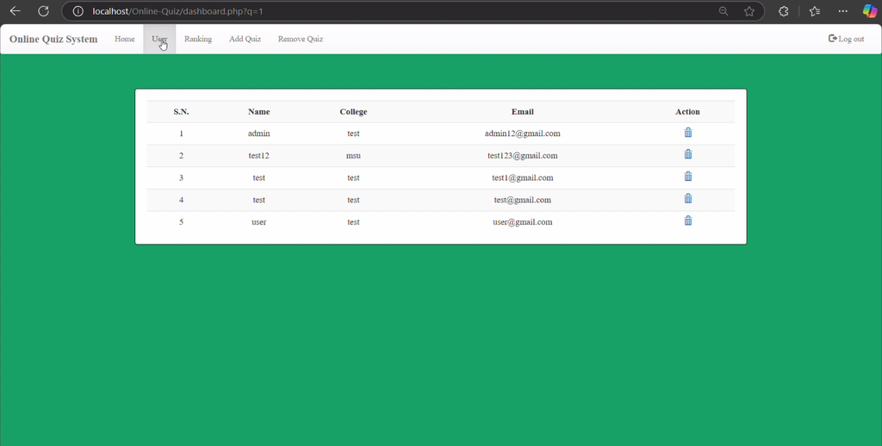Click the Email column header
Image resolution: width=882 pixels, height=446 pixels.
tap(523, 111)
